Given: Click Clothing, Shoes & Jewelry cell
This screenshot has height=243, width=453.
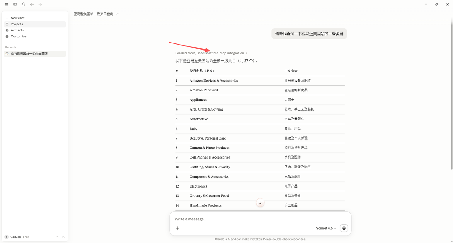Looking at the screenshot, I should pyautogui.click(x=210, y=167).
